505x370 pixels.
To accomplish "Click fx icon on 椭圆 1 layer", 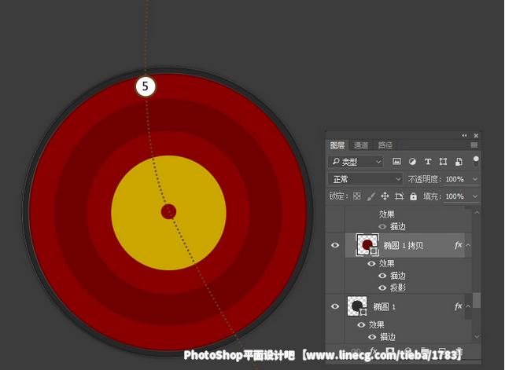I will point(458,306).
